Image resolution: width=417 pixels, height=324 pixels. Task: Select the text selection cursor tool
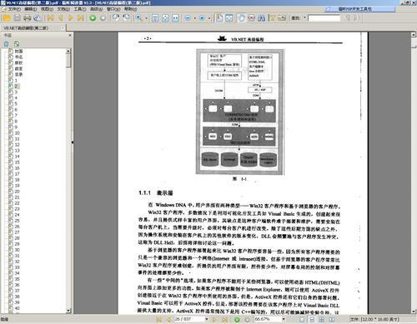coord(272,18)
